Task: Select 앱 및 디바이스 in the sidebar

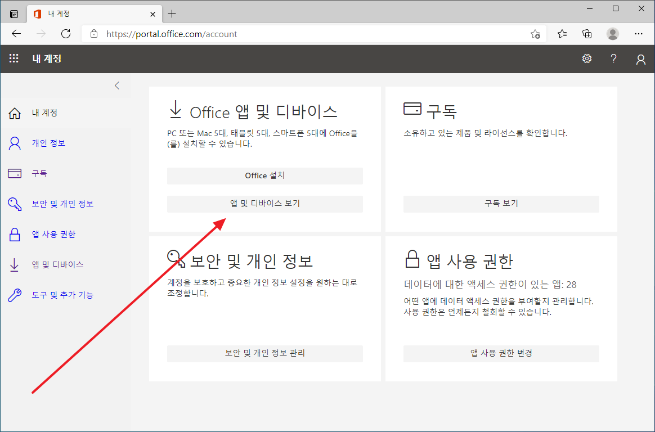Action: (57, 264)
